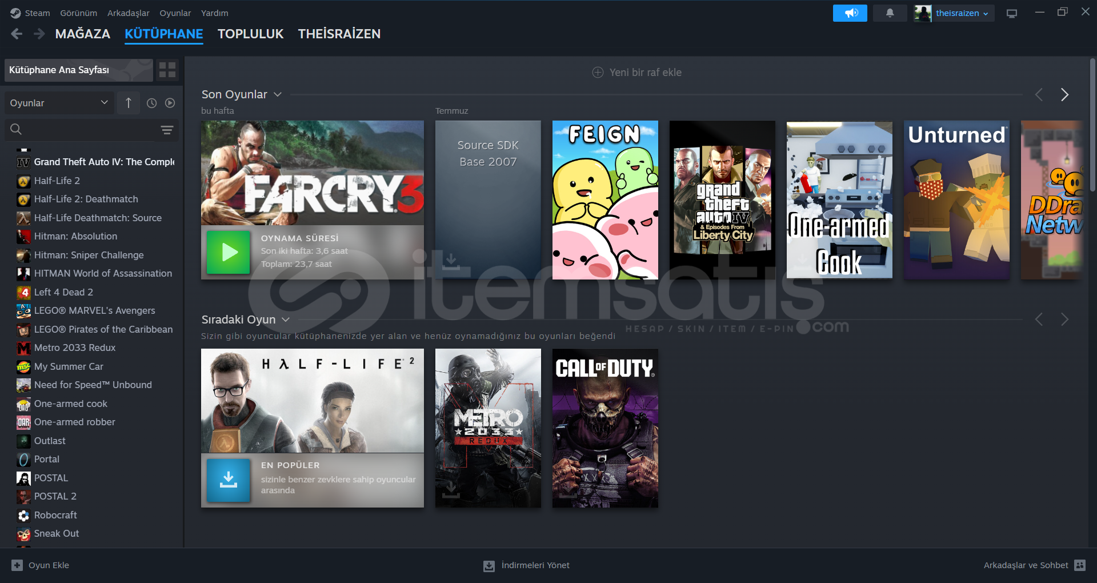1097x583 pixels.
Task: Click next arrow on Sıradaki Oyun shelf
Action: click(1064, 320)
